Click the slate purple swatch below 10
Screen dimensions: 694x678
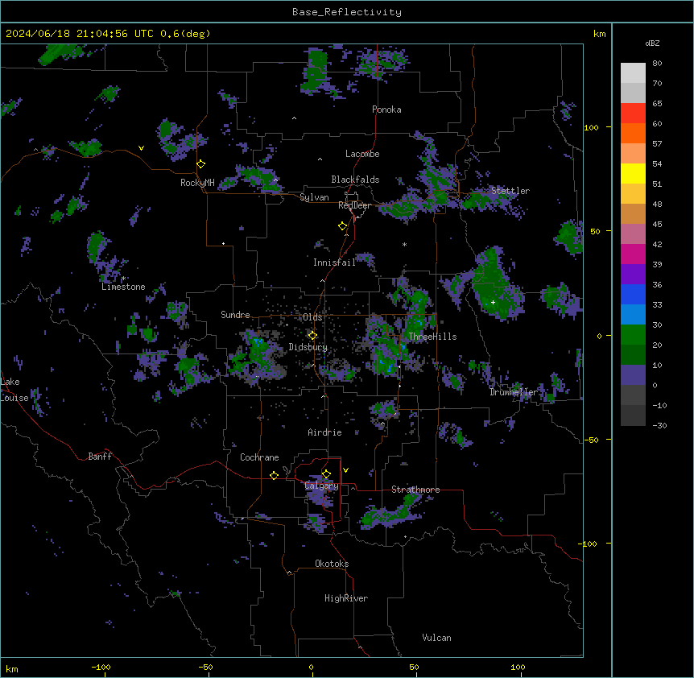(x=633, y=375)
